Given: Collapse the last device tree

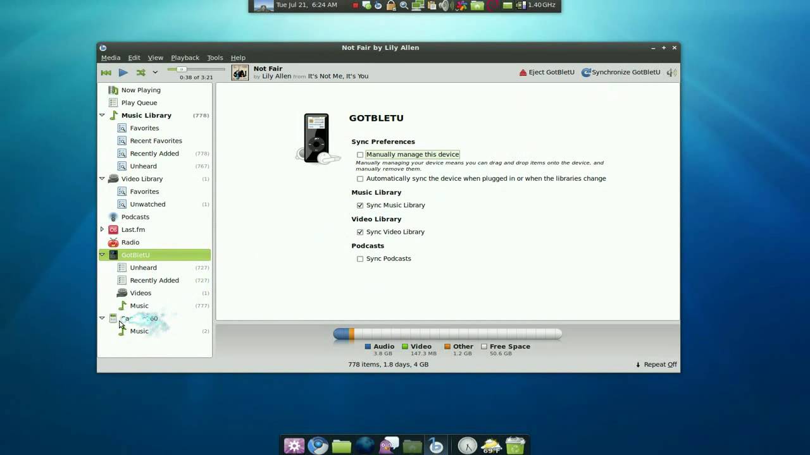Looking at the screenshot, I should tap(102, 318).
